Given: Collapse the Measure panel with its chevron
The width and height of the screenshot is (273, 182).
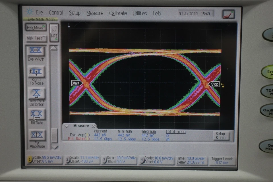Looking at the screenshot, I should (x=67, y=126).
